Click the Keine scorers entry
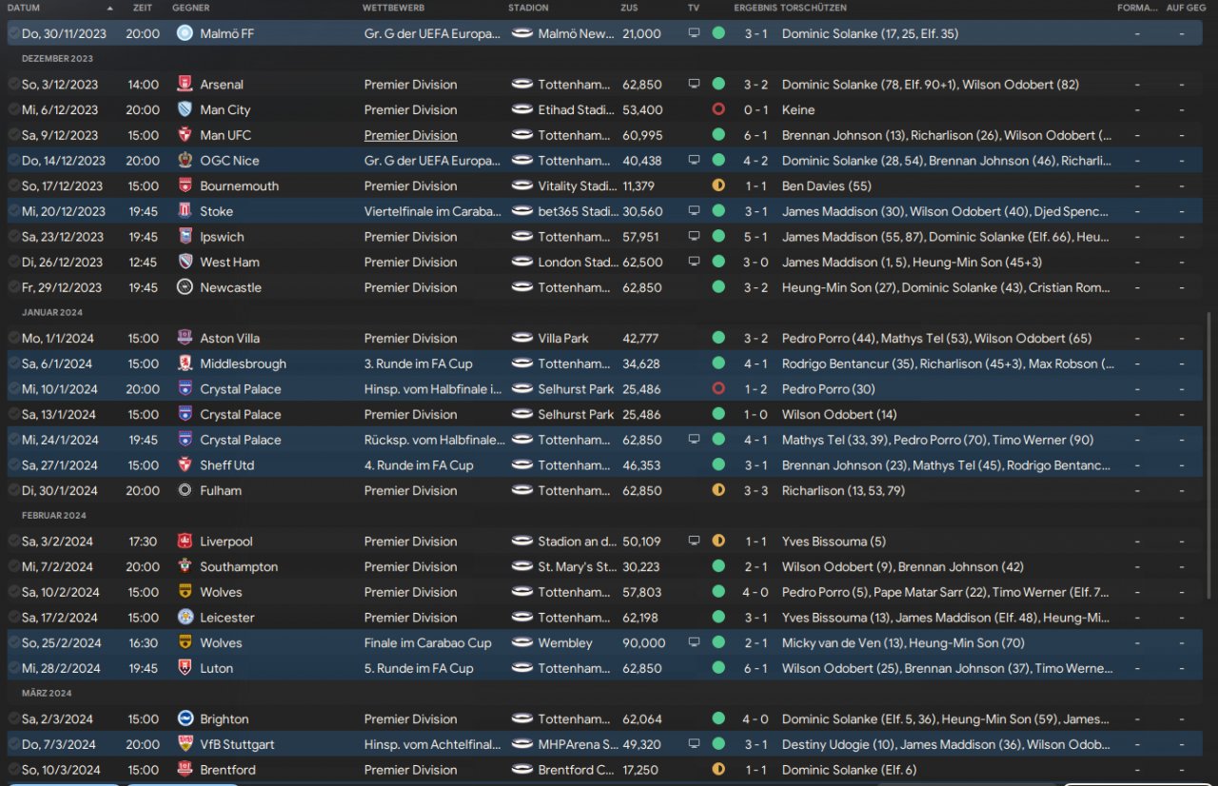This screenshot has width=1218, height=786. coord(798,109)
